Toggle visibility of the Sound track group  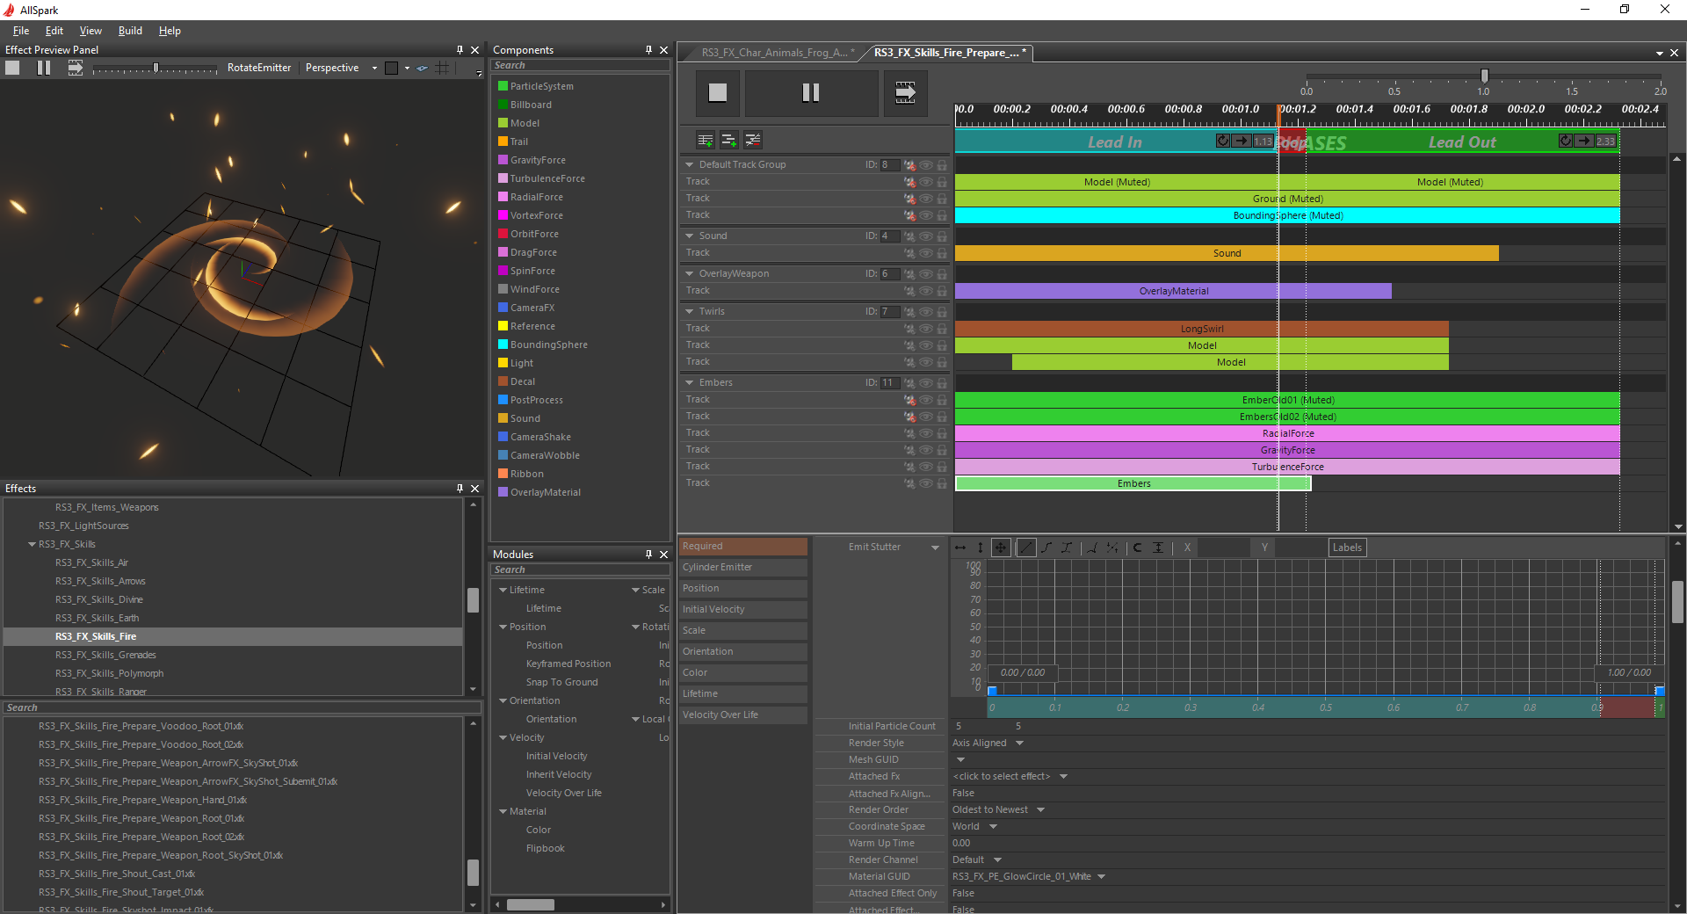pos(926,236)
